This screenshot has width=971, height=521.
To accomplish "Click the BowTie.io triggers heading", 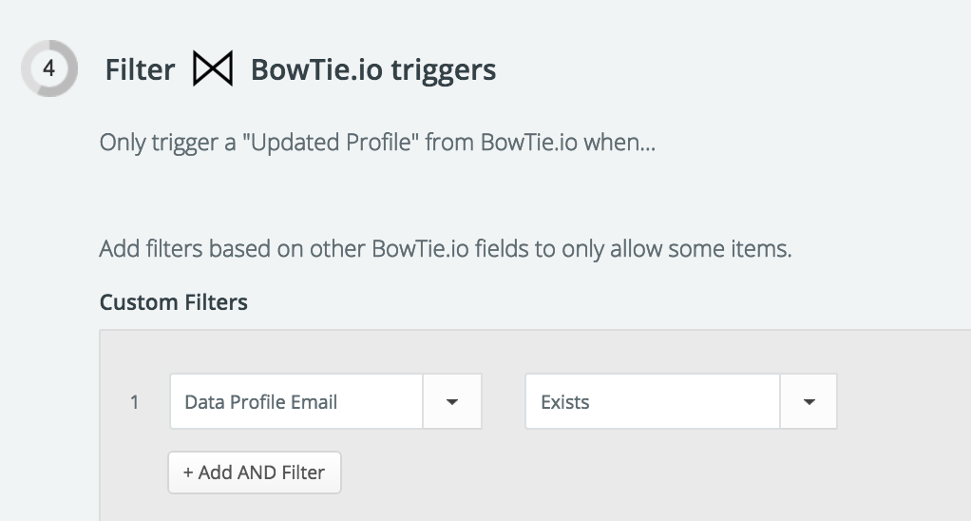I will click(373, 69).
